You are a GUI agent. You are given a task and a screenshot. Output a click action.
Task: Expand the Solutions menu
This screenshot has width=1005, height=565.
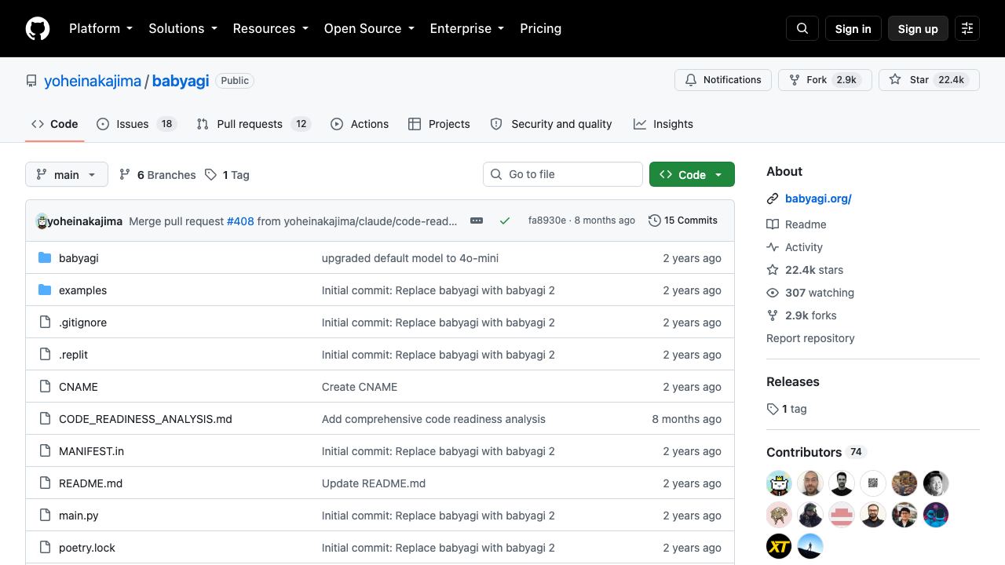[185, 28]
